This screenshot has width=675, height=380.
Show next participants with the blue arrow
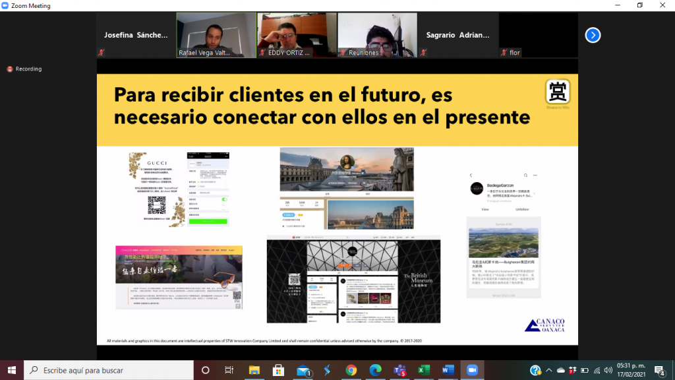(x=593, y=35)
